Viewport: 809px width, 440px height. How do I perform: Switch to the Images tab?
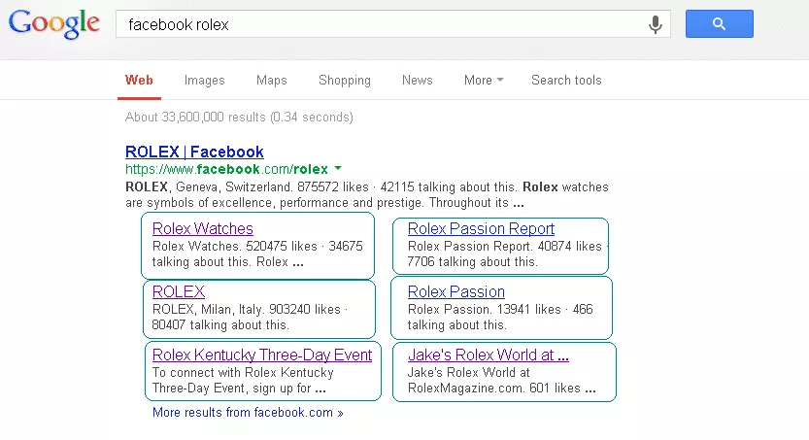(x=204, y=81)
